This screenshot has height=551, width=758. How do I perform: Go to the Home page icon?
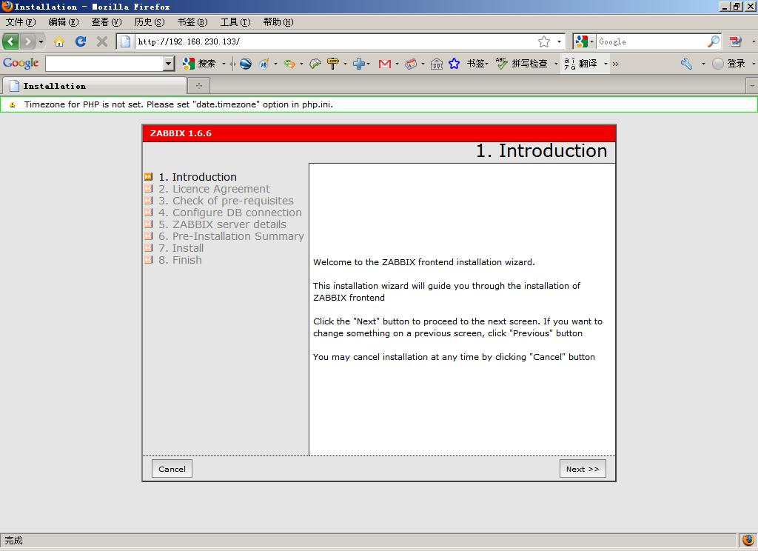coord(59,41)
